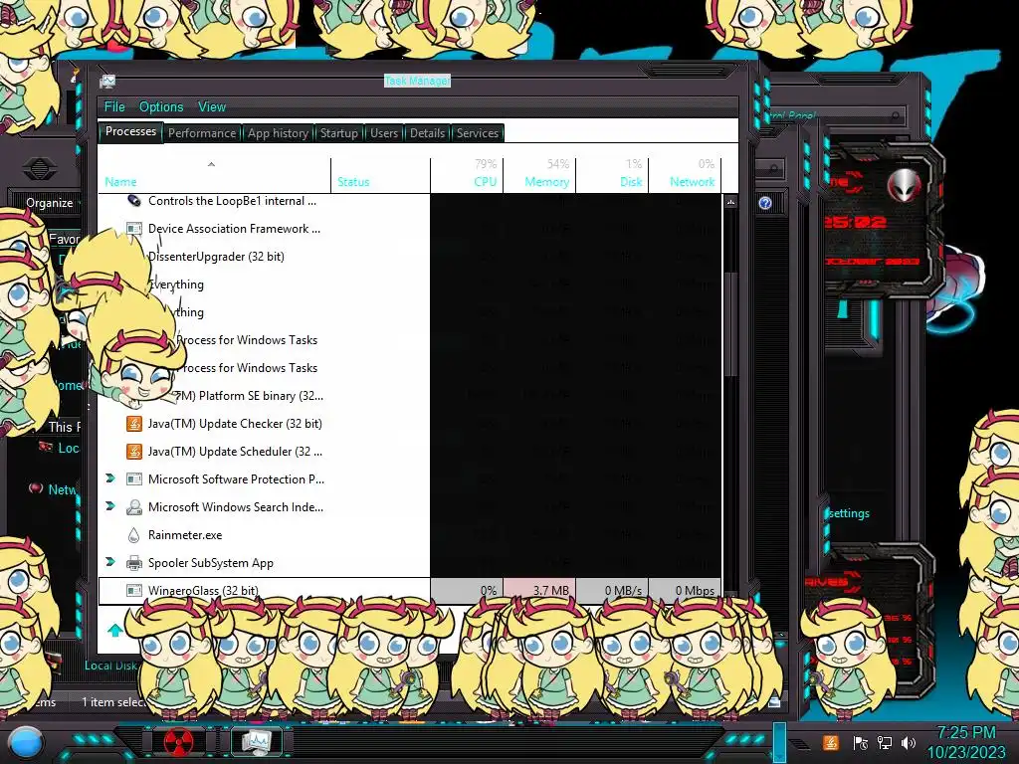The image size is (1019, 764).
Task: Click the Rainmeter.exe droplet icon
Action: click(x=134, y=535)
